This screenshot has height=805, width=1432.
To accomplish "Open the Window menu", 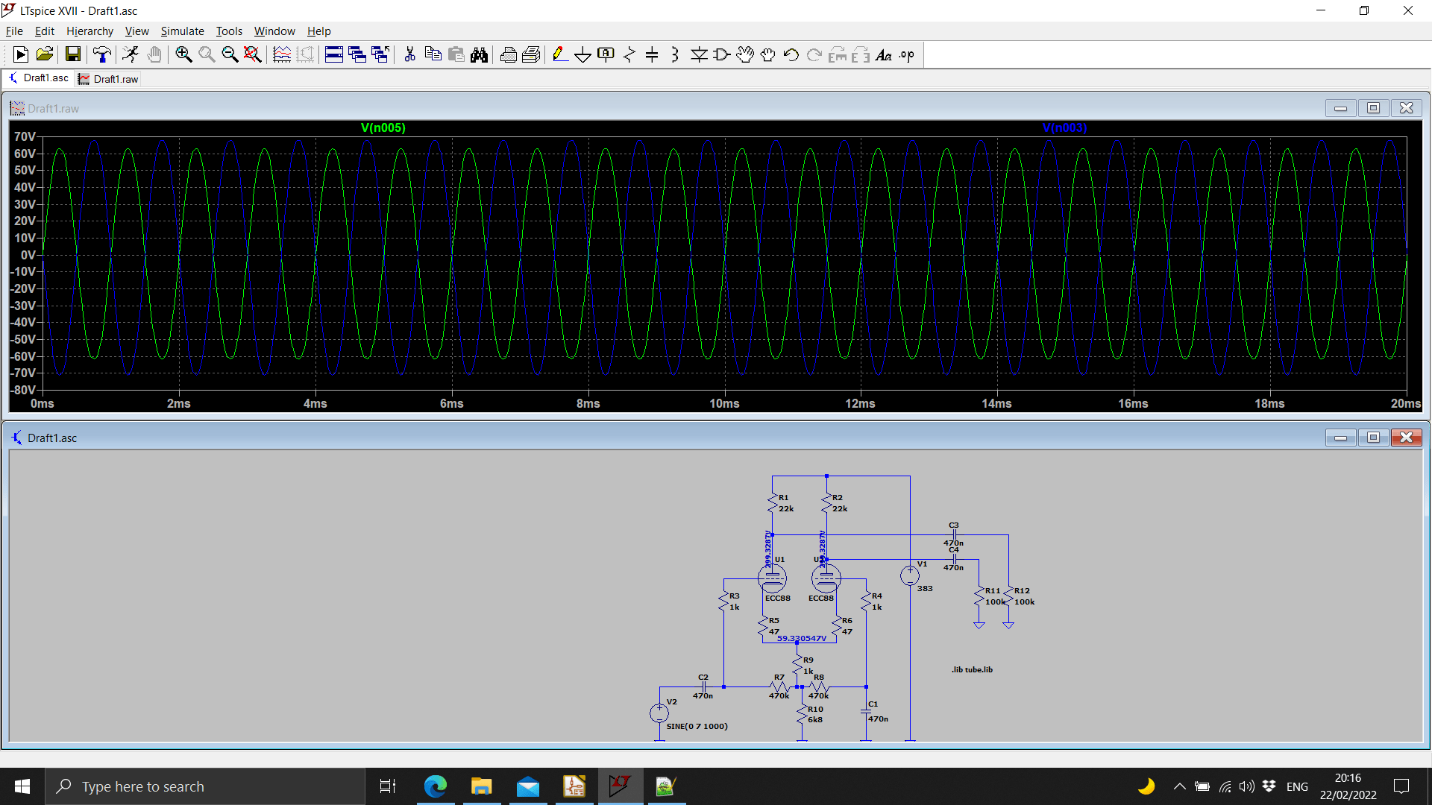I will 274,31.
